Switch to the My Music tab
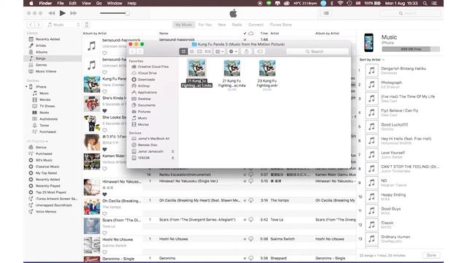 (183, 25)
